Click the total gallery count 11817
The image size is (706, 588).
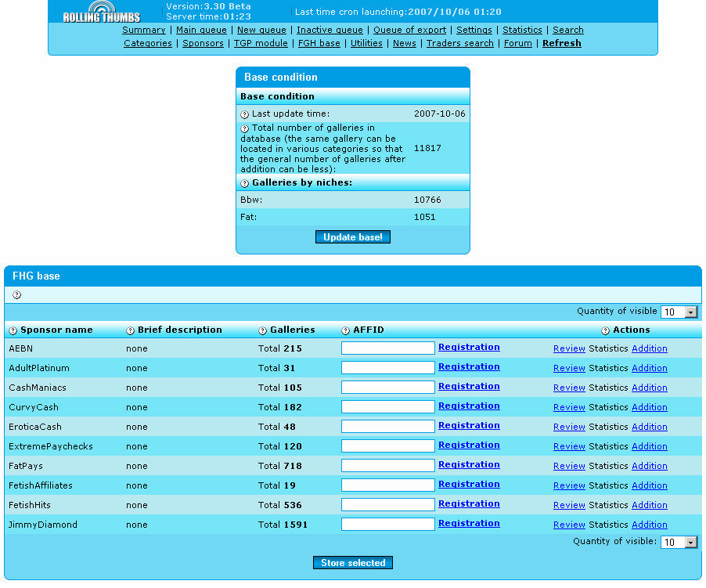[427, 148]
